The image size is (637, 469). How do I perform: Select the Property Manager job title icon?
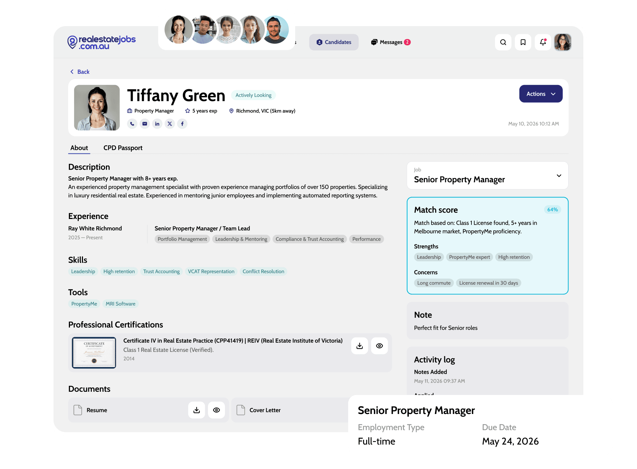(130, 111)
